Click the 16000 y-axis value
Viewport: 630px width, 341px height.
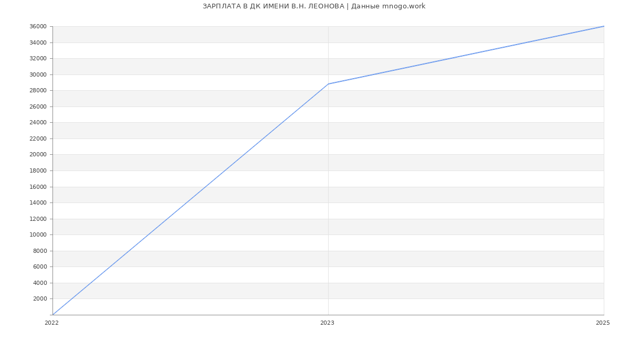coord(38,187)
